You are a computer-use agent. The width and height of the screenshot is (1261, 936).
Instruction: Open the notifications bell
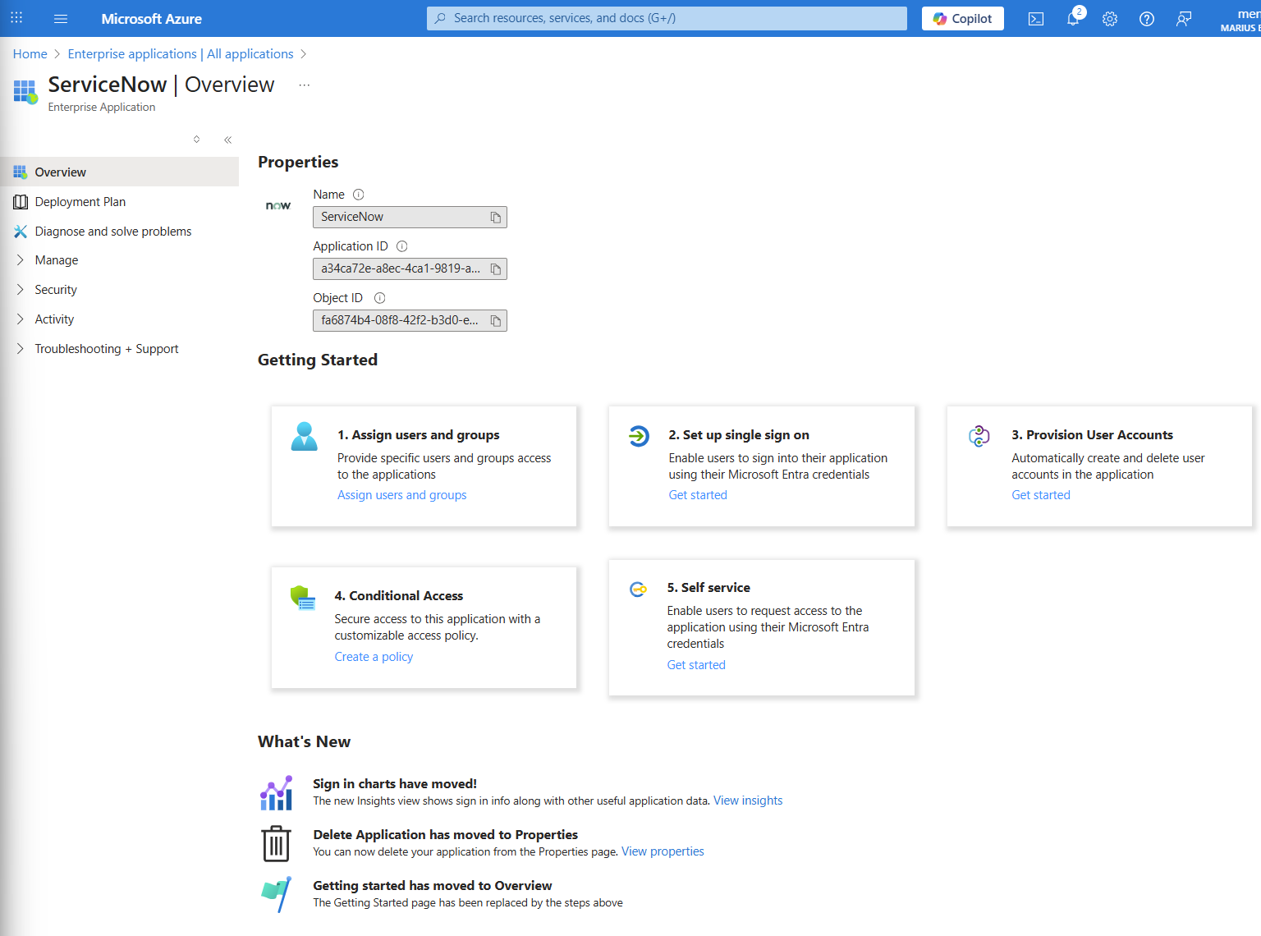pyautogui.click(x=1073, y=19)
